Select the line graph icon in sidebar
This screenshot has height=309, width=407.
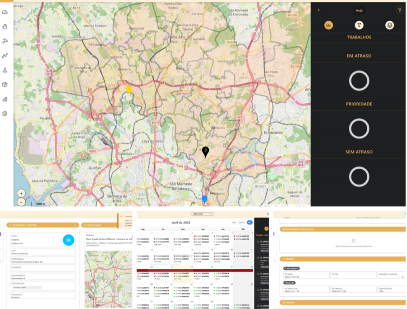click(5, 56)
